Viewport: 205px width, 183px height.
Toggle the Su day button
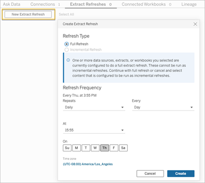[x=67, y=148]
